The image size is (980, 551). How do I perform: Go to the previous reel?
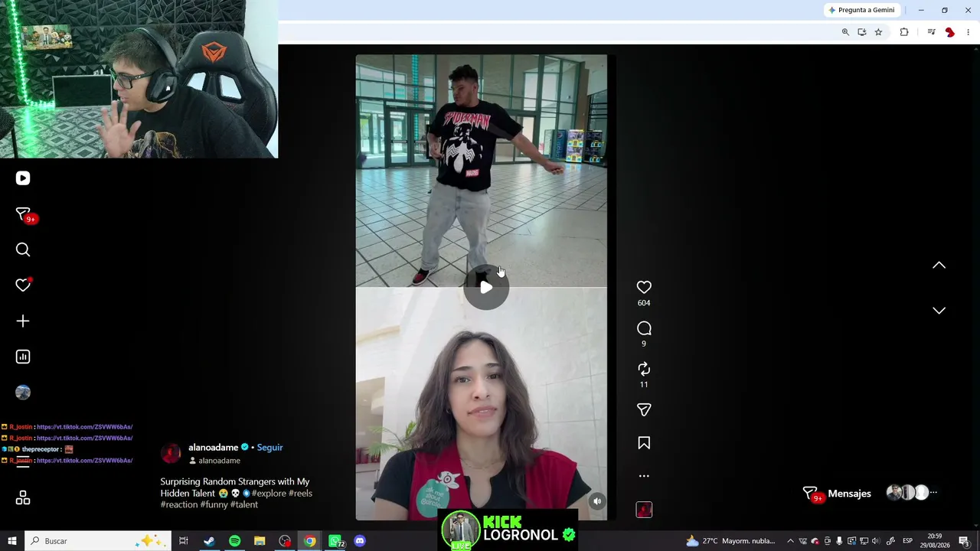point(939,266)
